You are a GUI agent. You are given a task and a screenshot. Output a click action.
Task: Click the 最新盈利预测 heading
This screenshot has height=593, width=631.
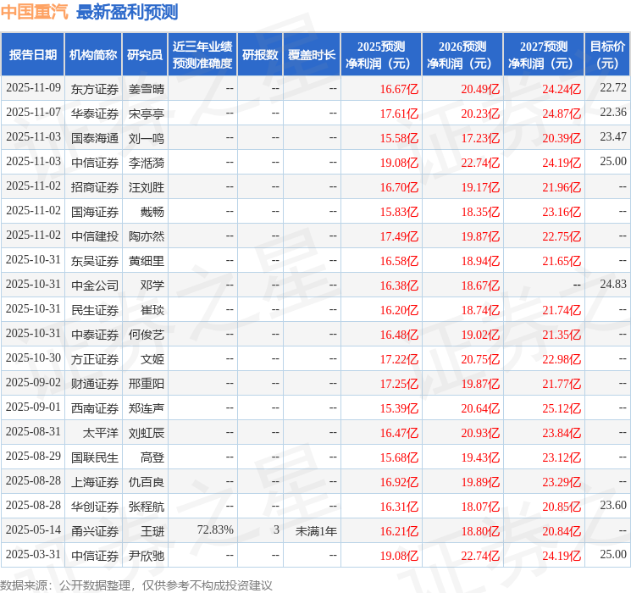127,12
